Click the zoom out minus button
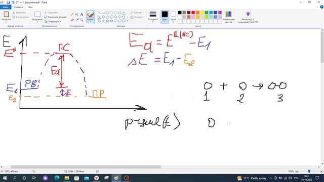This screenshot has width=324, height=182. pyautogui.click(x=297, y=171)
